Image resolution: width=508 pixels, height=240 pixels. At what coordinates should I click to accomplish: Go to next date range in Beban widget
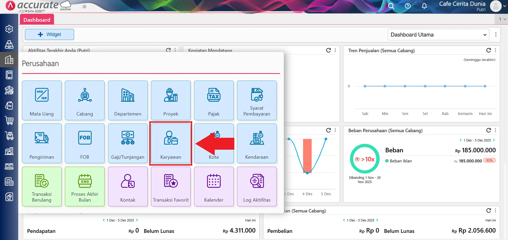(494, 140)
